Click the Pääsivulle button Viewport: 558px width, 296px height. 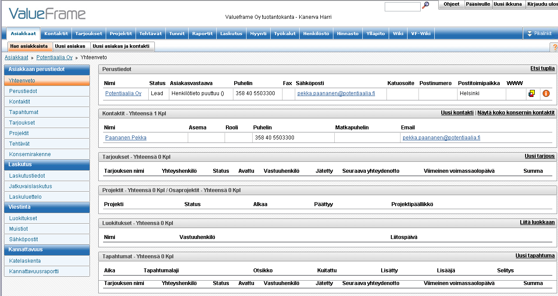click(x=478, y=4)
